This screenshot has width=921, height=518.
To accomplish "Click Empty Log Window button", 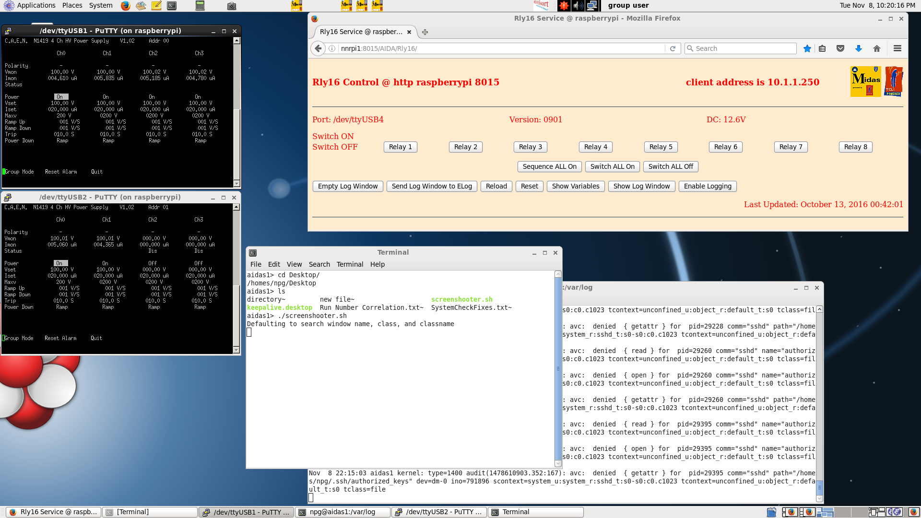I will (x=348, y=186).
